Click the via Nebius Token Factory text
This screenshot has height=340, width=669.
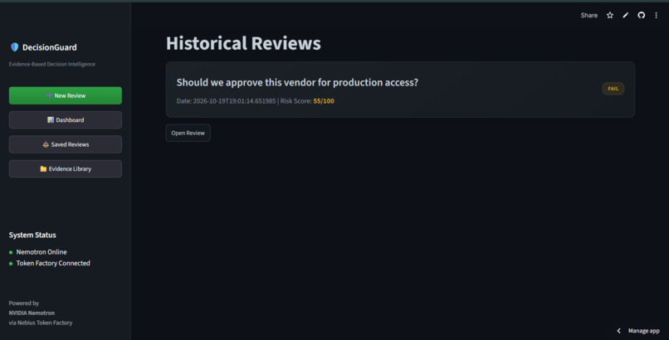41,323
